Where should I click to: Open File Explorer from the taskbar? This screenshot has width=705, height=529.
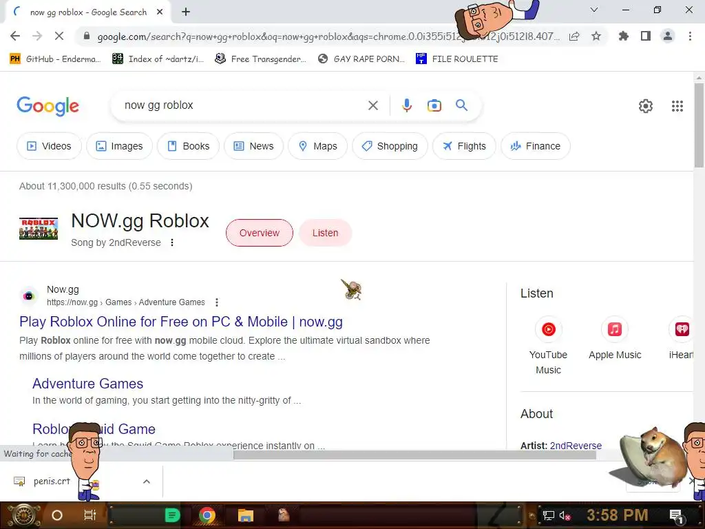pos(246,515)
